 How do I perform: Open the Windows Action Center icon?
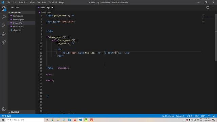(214, 120)
